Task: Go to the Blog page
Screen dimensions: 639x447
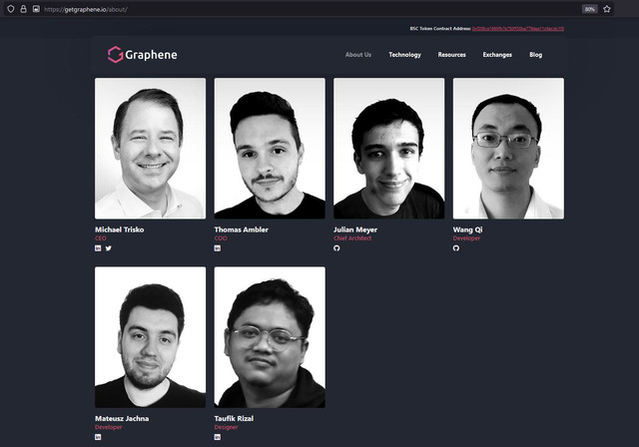Action: click(535, 55)
